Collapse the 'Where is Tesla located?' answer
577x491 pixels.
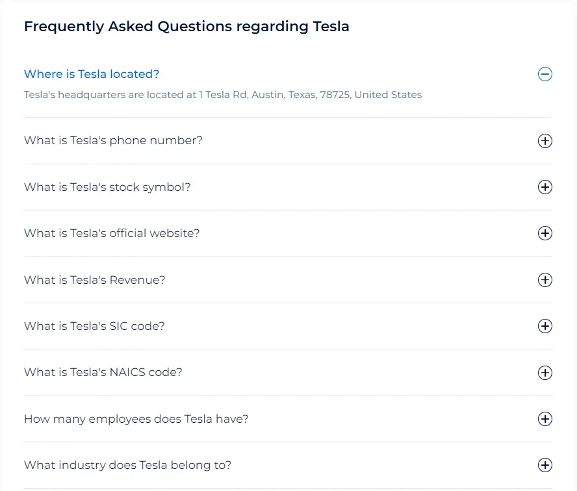(545, 75)
